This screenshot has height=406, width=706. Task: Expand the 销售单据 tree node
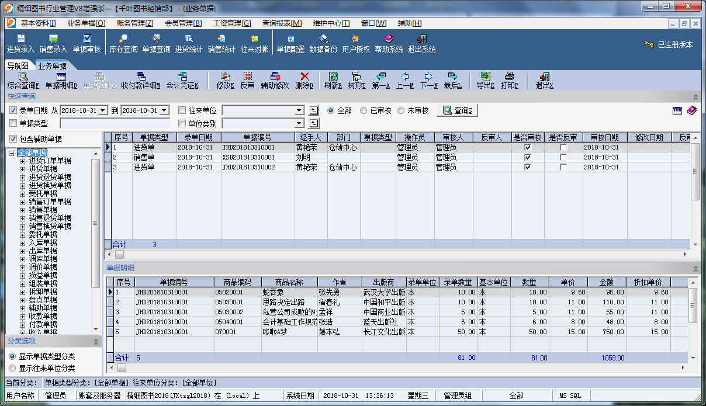click(x=23, y=210)
